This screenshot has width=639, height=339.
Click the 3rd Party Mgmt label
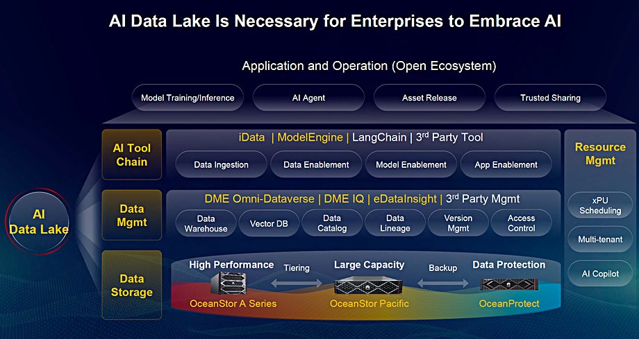coord(483,198)
